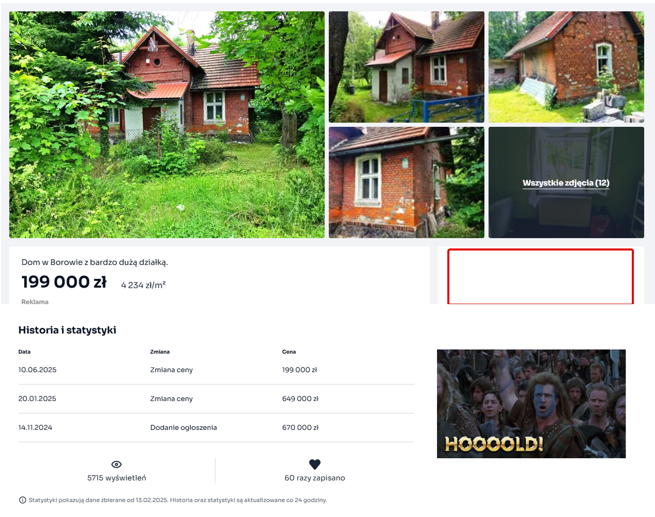Open brick side wall photo with debris
Image resolution: width=655 pixels, height=517 pixels.
point(566,67)
